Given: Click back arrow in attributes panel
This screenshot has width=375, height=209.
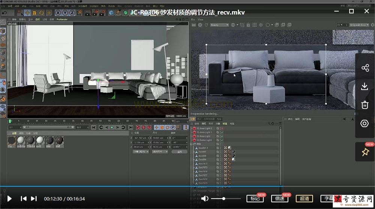Looking at the screenshot, I should click(x=344, y=119).
